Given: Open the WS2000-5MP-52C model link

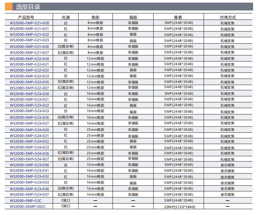Looking at the screenshot, I should click(x=26, y=200).
